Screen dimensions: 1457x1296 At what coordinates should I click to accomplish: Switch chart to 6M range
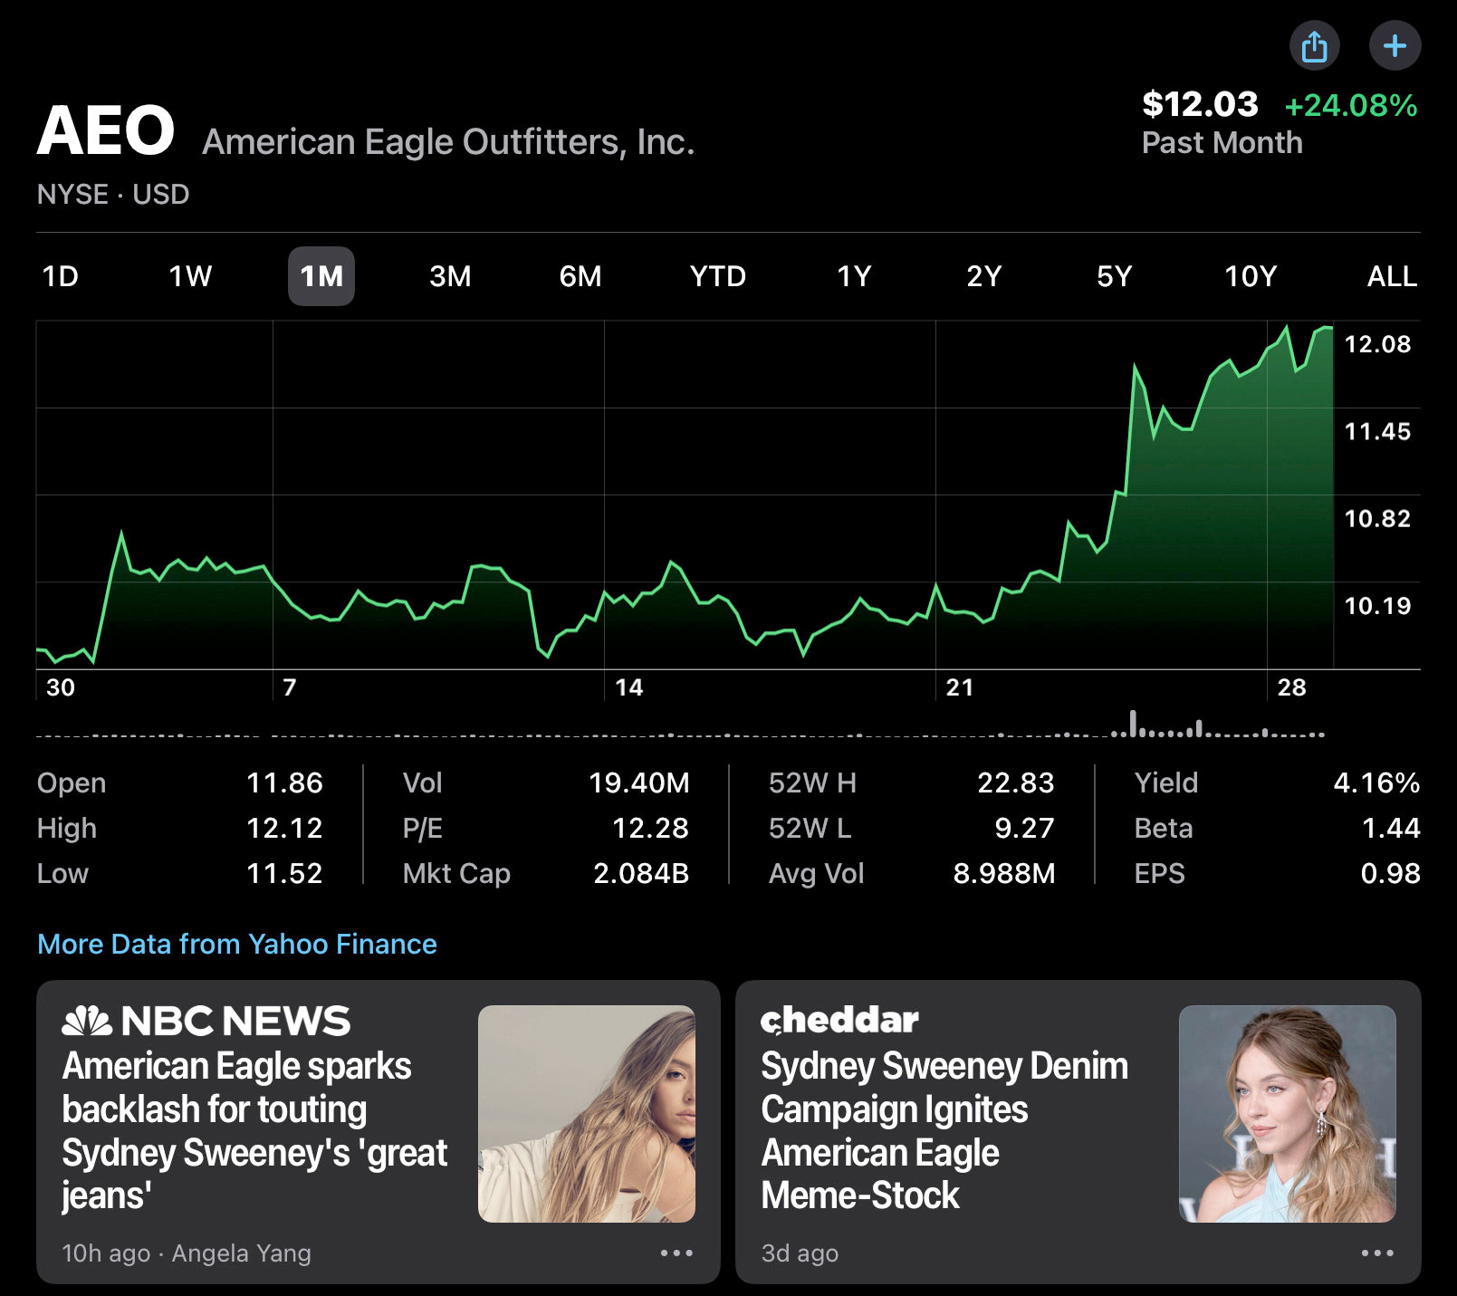pos(580,276)
